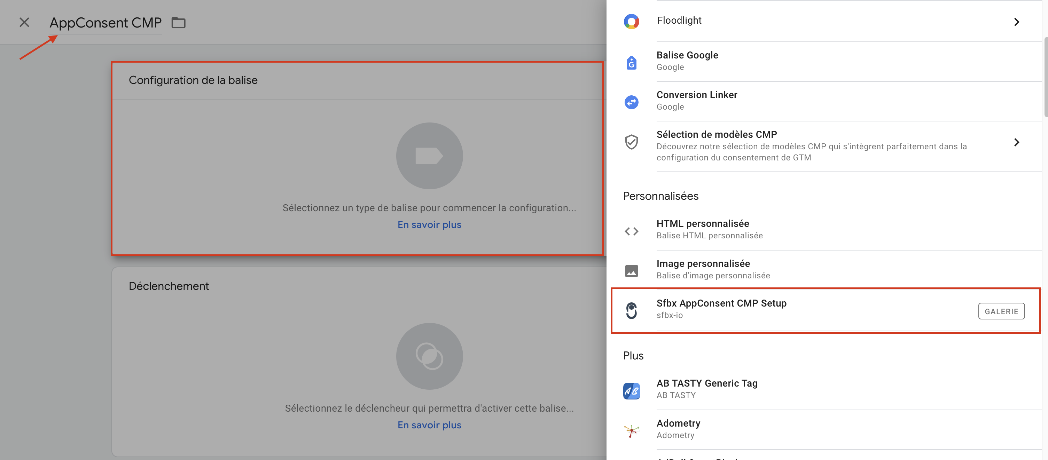Click the Adometry logo icon
Image resolution: width=1048 pixels, height=460 pixels.
click(x=631, y=430)
